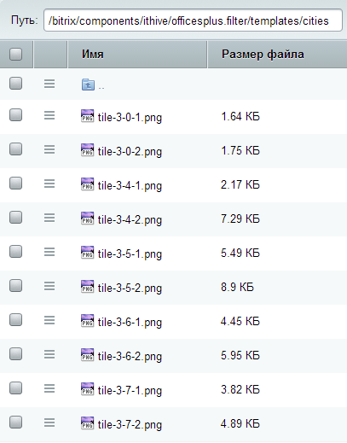This screenshot has width=347, height=443.
Task: Click PNG icon of tile-3-4-2.png
Action: click(x=87, y=219)
